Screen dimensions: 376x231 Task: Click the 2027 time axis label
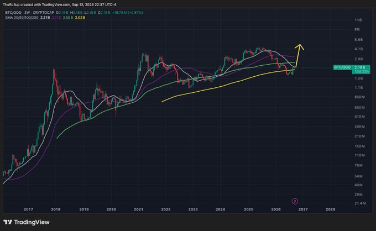[x=303, y=209]
